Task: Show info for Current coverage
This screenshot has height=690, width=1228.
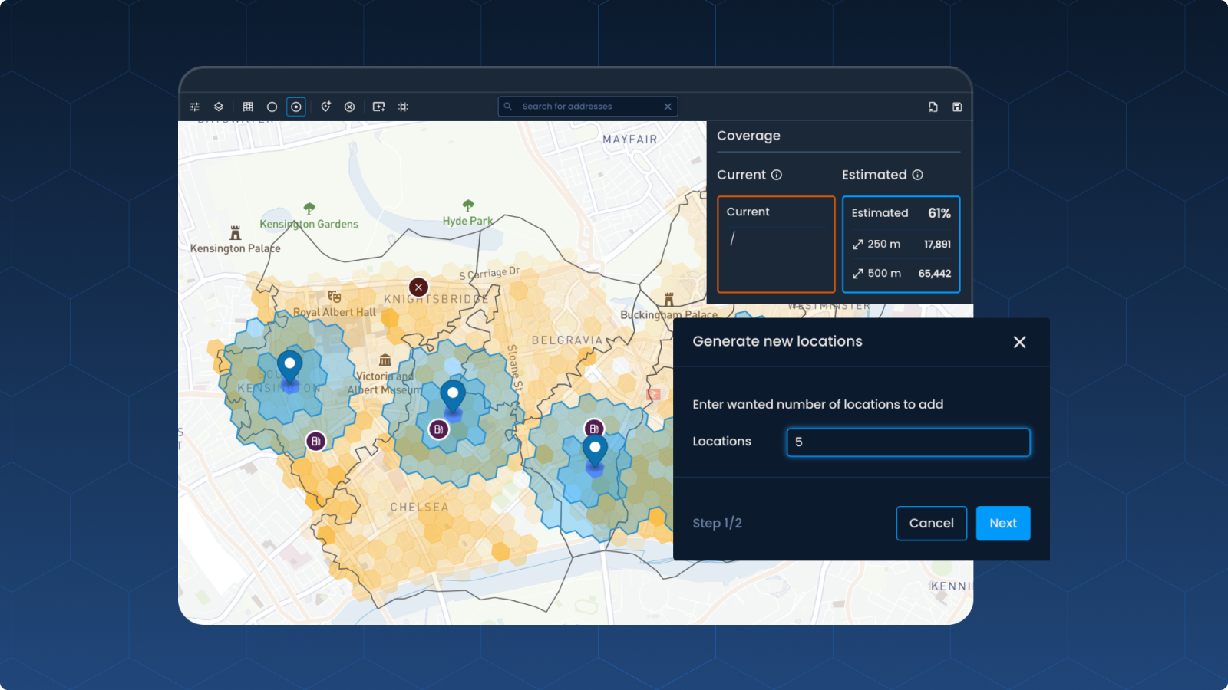Action: point(777,175)
